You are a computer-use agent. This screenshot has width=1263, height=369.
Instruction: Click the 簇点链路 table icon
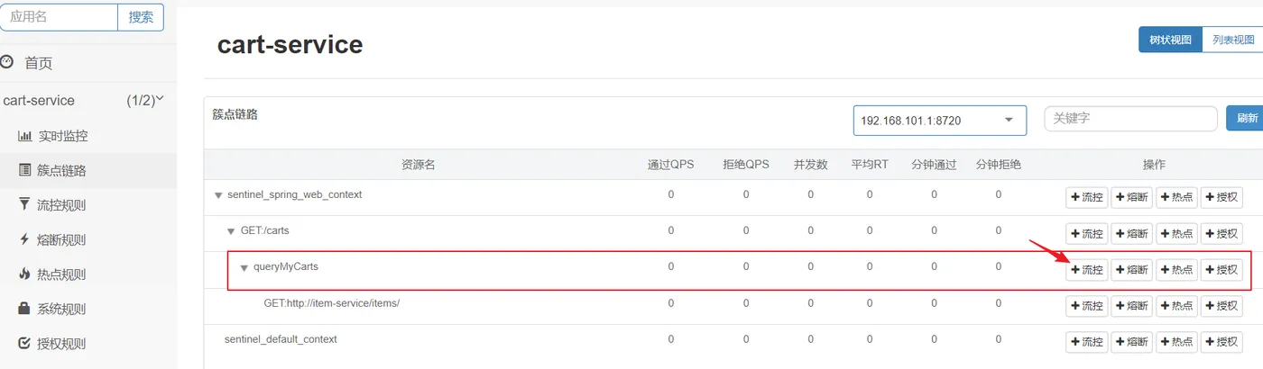pyautogui.click(x=25, y=170)
